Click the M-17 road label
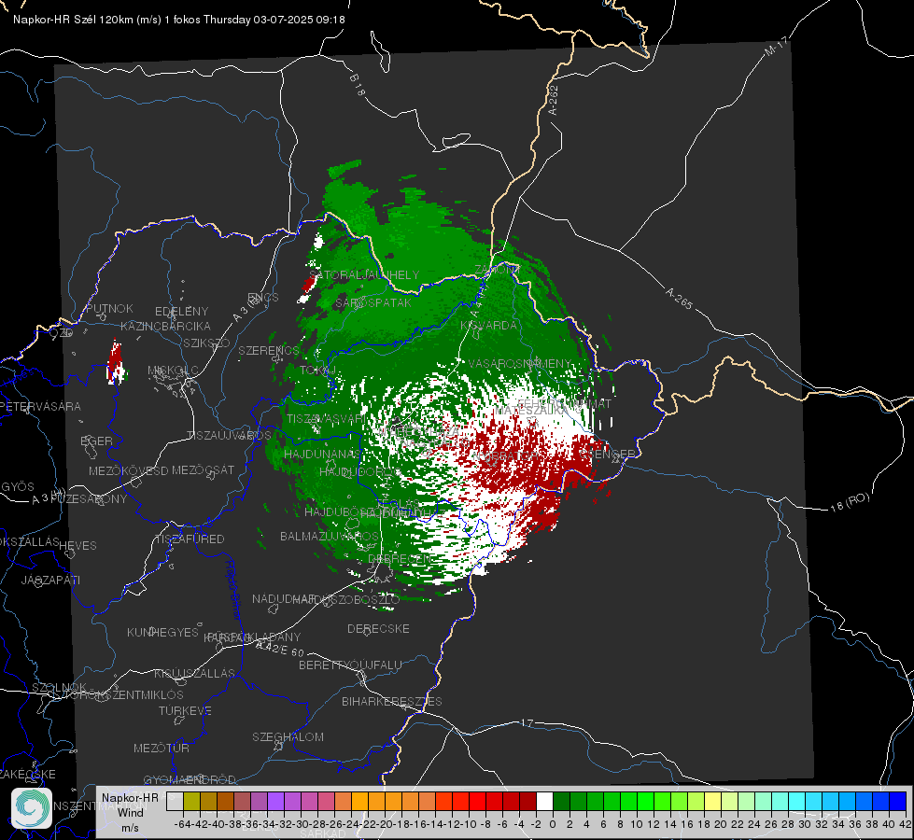This screenshot has height=840, width=914. pos(777,47)
